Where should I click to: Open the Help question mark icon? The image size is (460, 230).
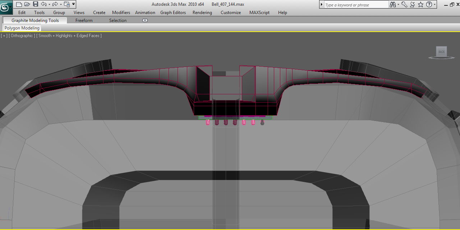pos(429,5)
